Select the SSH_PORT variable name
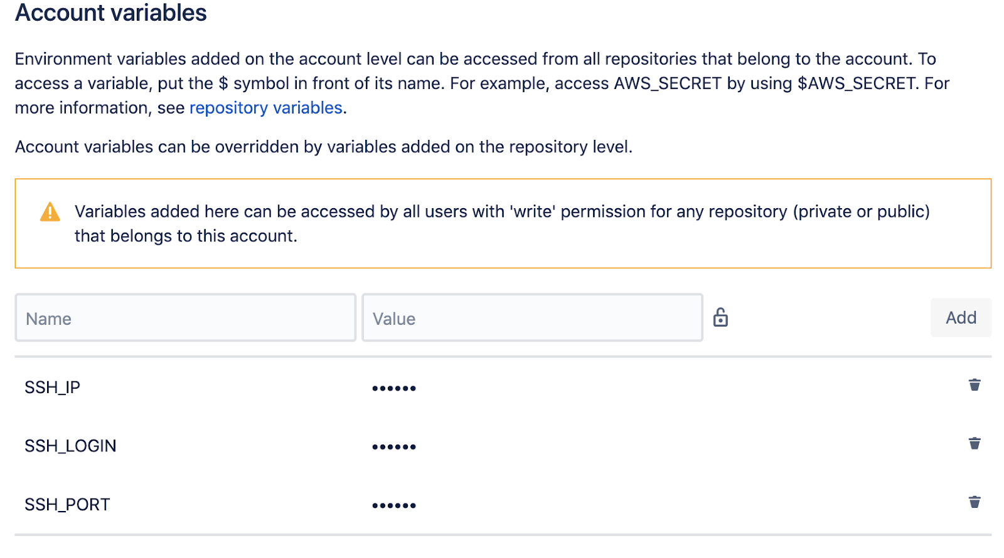This screenshot has height=558, width=1004. point(67,503)
